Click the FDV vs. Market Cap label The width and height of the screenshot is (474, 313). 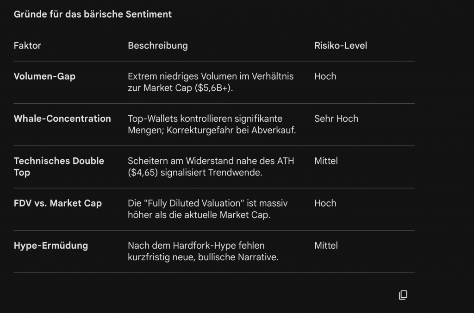click(58, 203)
